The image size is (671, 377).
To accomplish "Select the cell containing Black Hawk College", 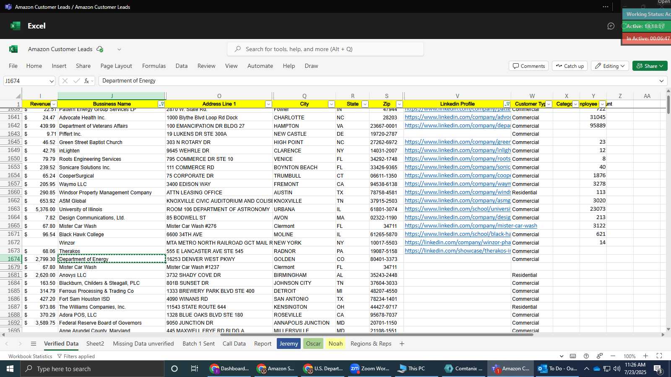I will click(112, 235).
